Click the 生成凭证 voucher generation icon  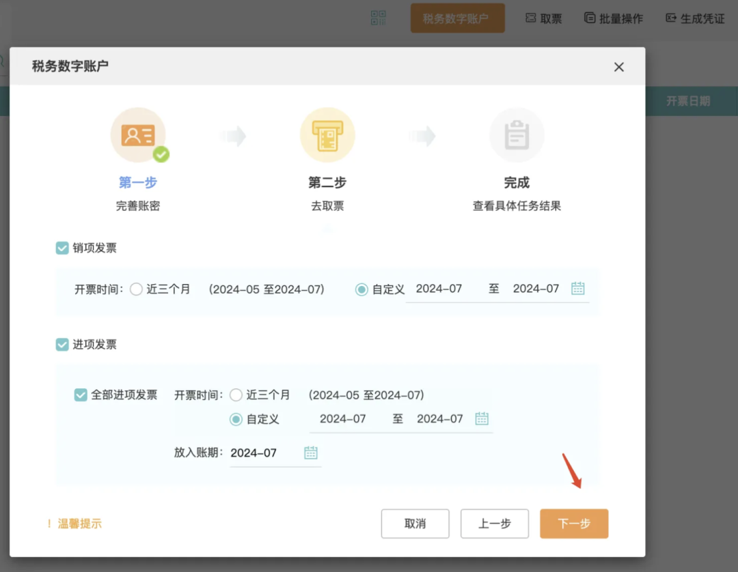tap(670, 18)
